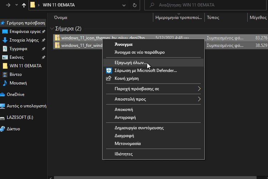This screenshot has width=268, height=179.
Task: Sort by the Τύπος column
Action: (x=213, y=18)
